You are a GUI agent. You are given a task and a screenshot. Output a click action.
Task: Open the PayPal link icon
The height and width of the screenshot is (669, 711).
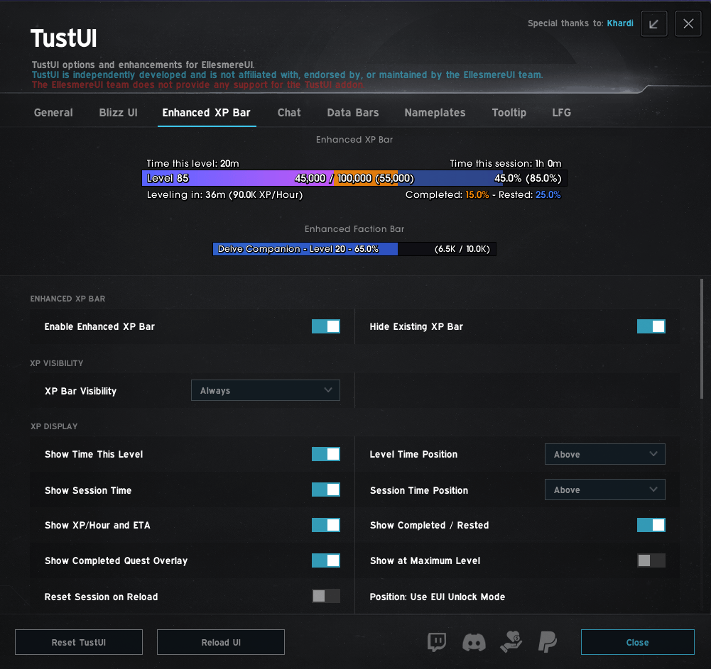(x=548, y=642)
